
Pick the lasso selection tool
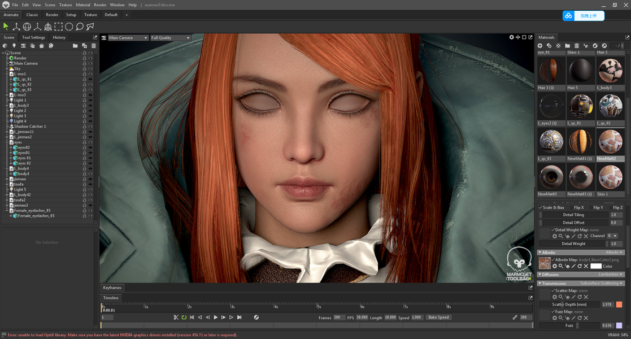(x=80, y=27)
